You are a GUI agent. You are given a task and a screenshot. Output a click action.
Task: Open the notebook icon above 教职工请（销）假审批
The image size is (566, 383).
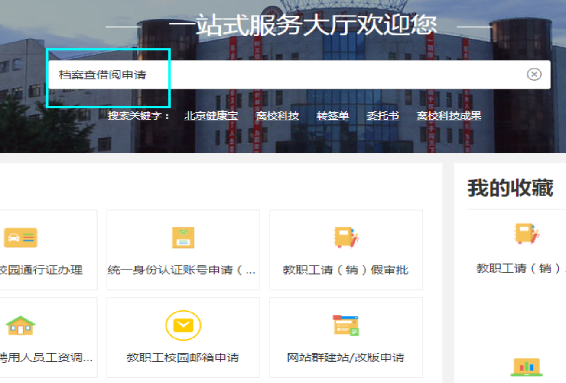pyautogui.click(x=346, y=237)
